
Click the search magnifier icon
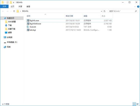tap(136, 11)
